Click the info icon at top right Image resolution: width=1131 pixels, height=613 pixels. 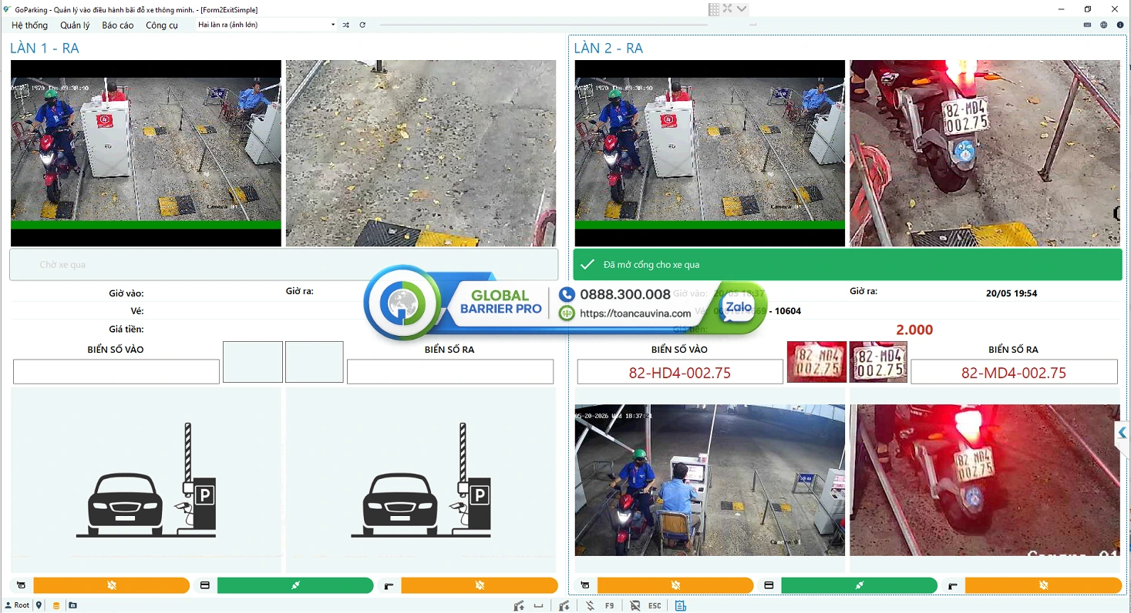click(x=1120, y=25)
